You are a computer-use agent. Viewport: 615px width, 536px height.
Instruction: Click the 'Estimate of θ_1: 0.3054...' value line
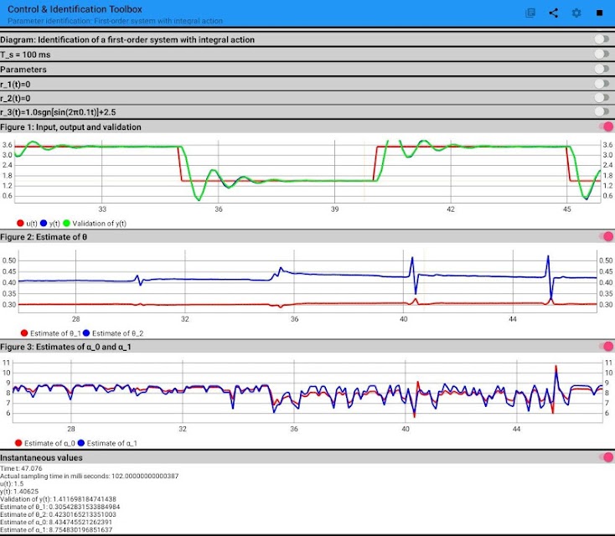click(x=60, y=507)
